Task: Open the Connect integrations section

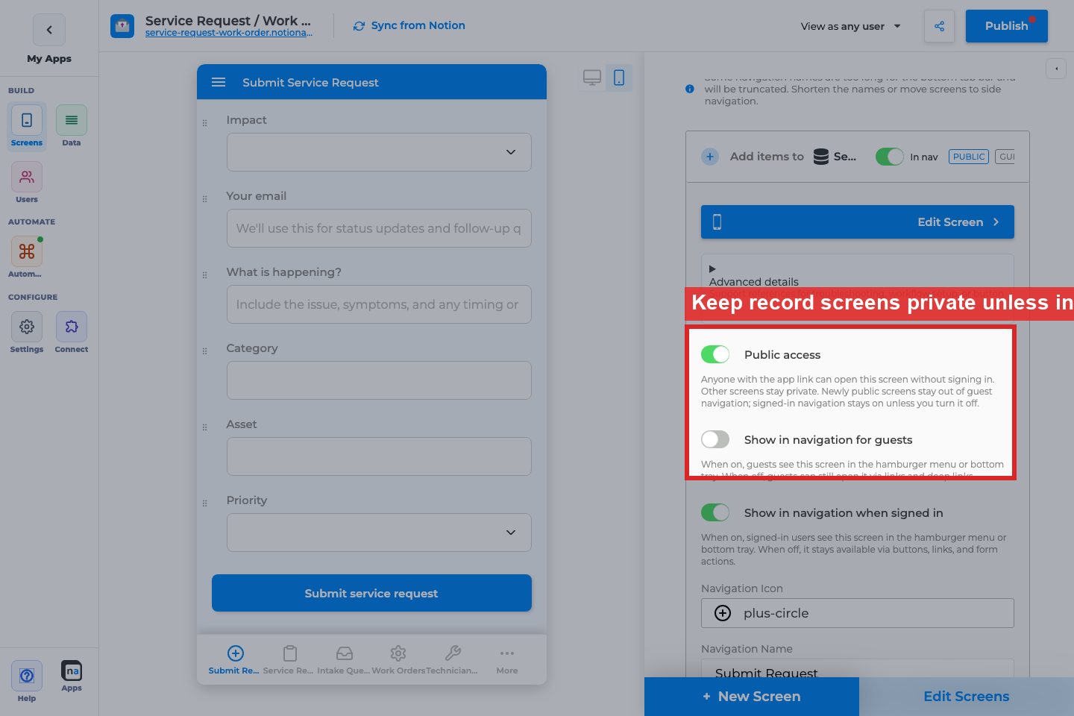Action: 72,333
